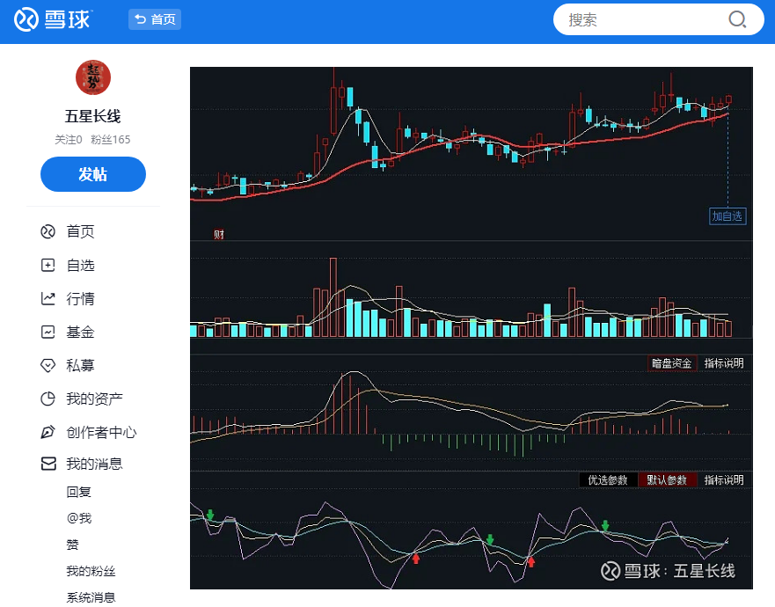
Task: Click the 我的消息 envelope icon
Action: [48, 464]
